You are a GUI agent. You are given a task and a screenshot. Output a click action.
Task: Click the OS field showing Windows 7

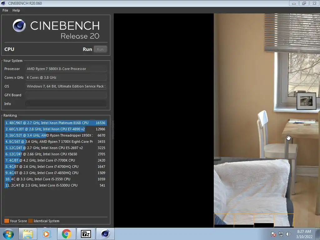[66, 86]
